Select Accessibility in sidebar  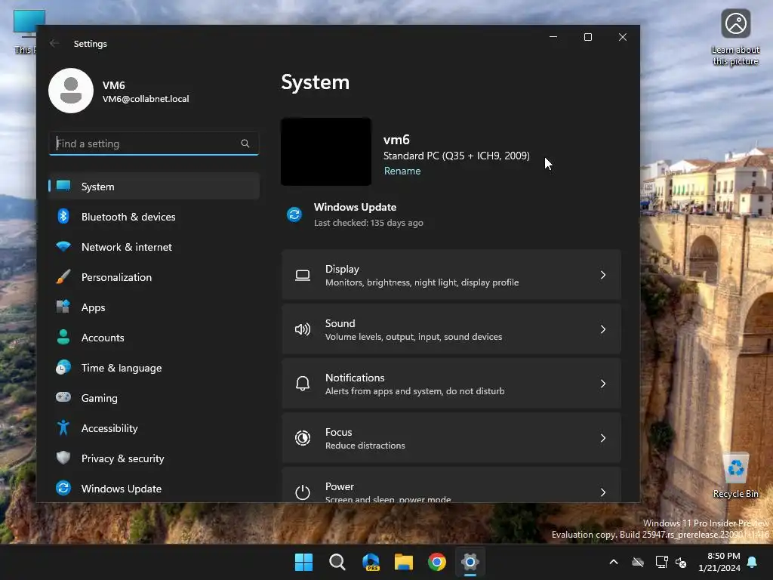click(154, 428)
